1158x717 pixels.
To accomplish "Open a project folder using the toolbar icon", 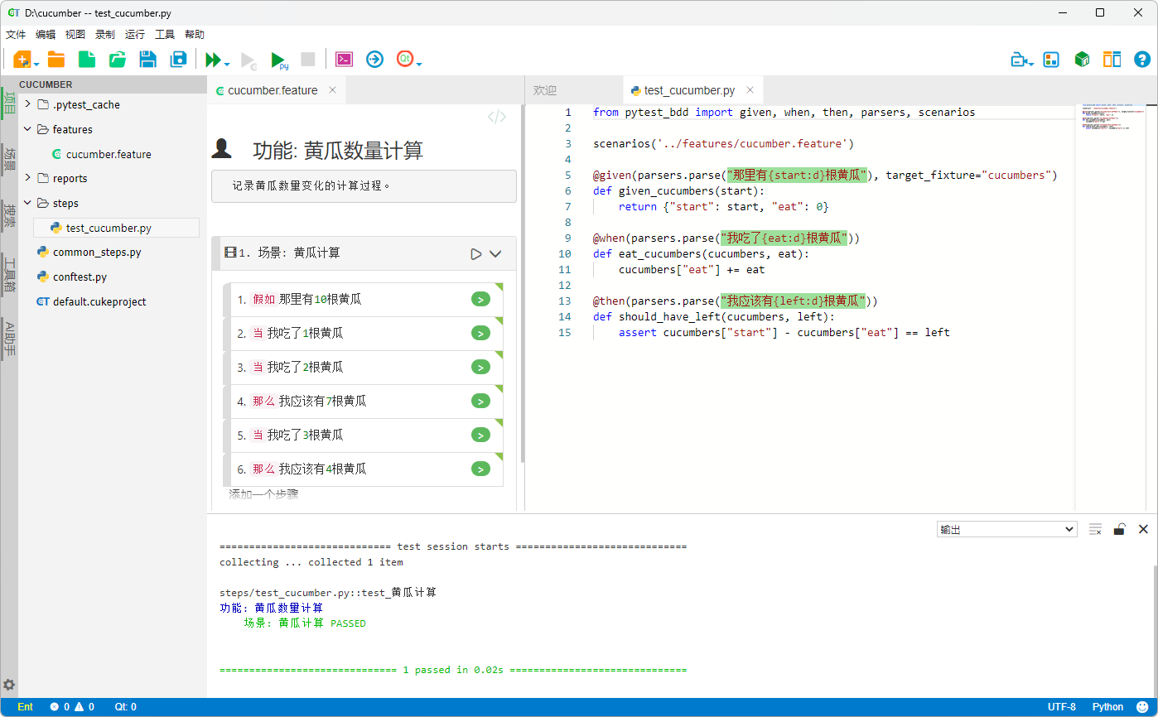I will click(x=56, y=59).
